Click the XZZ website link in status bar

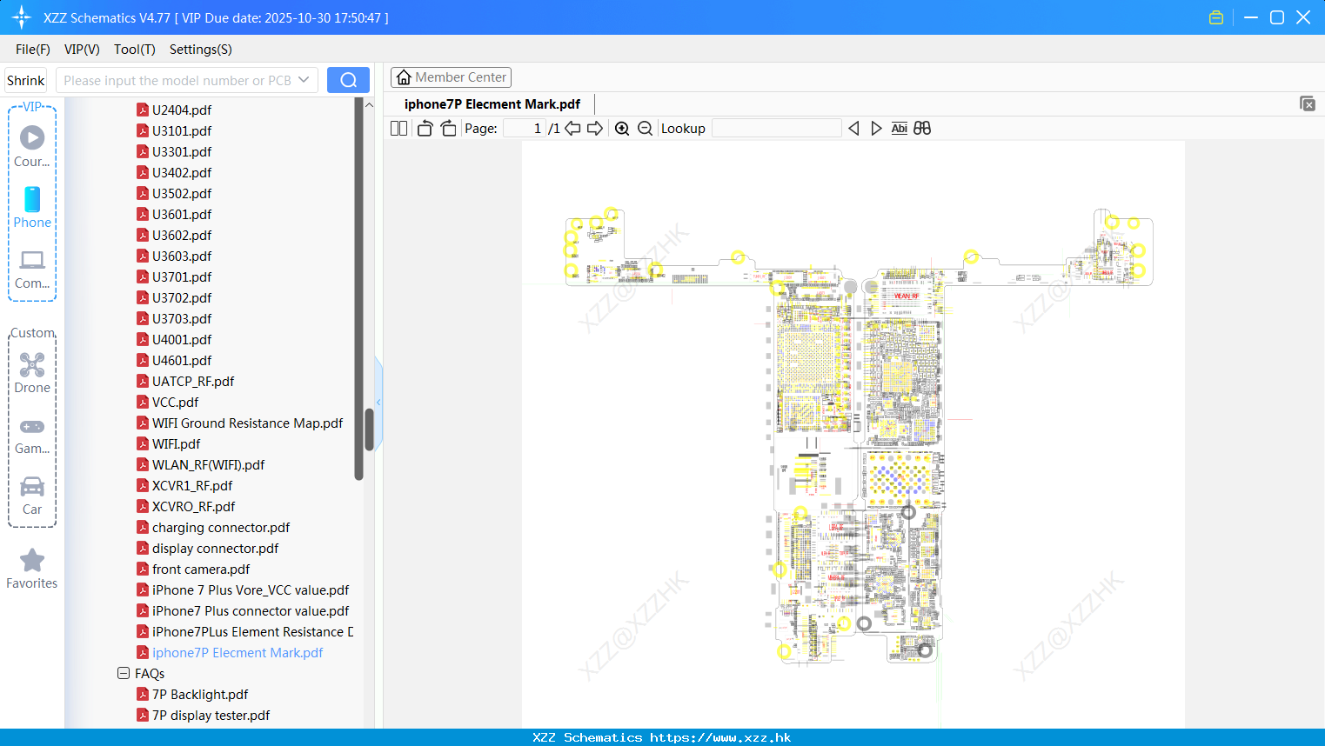click(720, 737)
